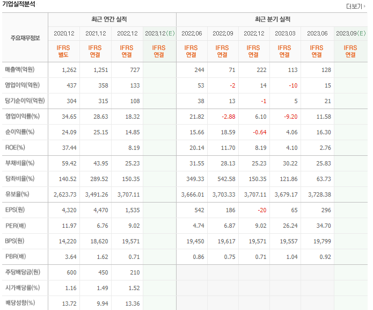Select the 2022.09 quarter column header
The width and height of the screenshot is (373, 310).
[x=223, y=33]
